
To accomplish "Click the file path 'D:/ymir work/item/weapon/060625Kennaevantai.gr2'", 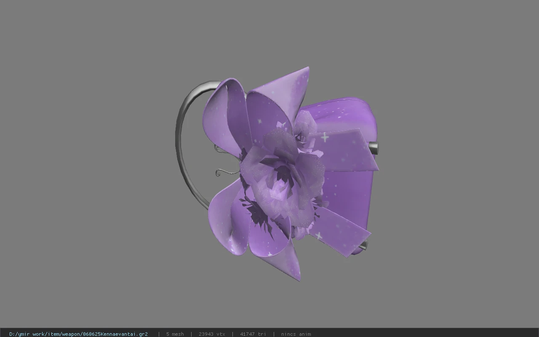I will click(x=78, y=334).
